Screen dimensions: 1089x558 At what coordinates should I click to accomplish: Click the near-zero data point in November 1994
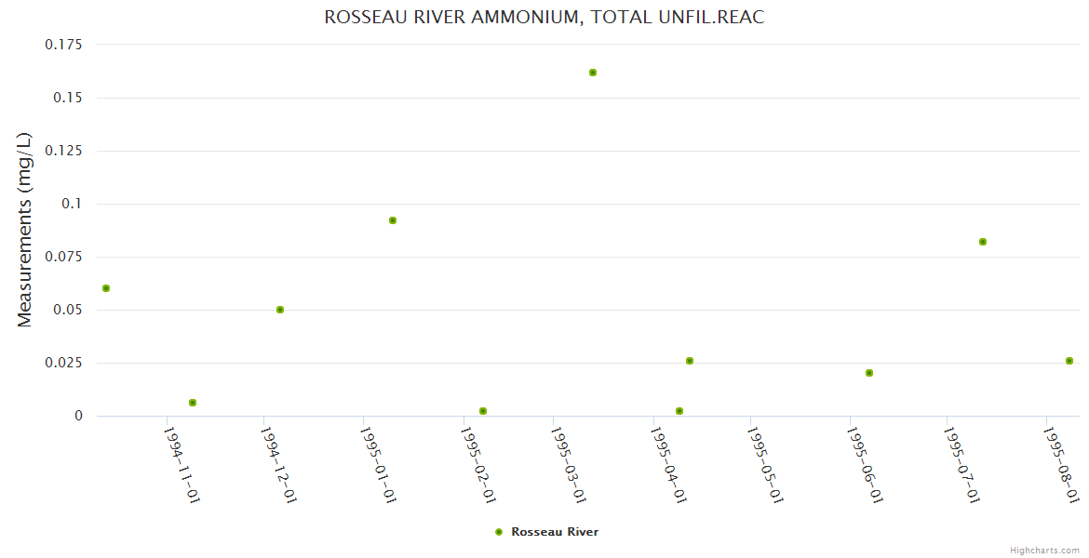coord(193,403)
